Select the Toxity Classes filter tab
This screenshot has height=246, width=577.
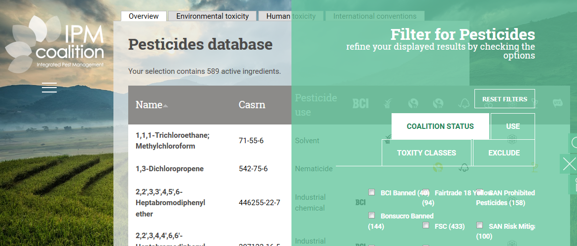pyautogui.click(x=427, y=153)
